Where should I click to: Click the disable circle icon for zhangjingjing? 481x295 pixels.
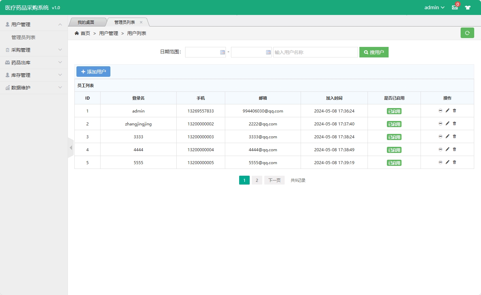(x=440, y=123)
